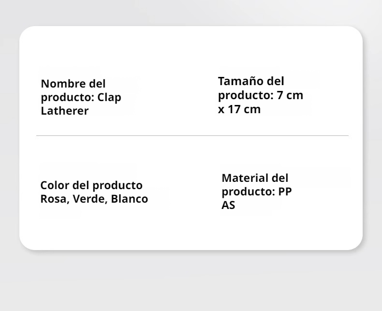Click the word "Clap" in product name
Viewport: 382px width, 311px height.
pyautogui.click(x=109, y=97)
